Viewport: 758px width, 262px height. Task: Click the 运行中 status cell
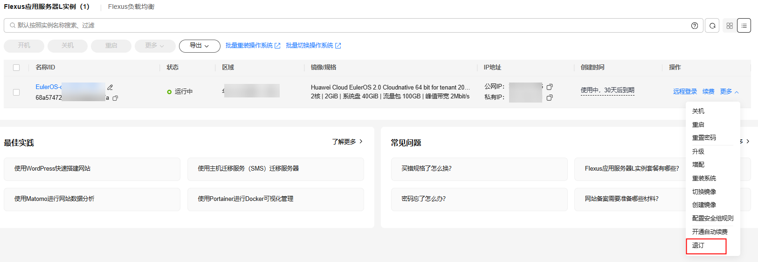point(180,92)
